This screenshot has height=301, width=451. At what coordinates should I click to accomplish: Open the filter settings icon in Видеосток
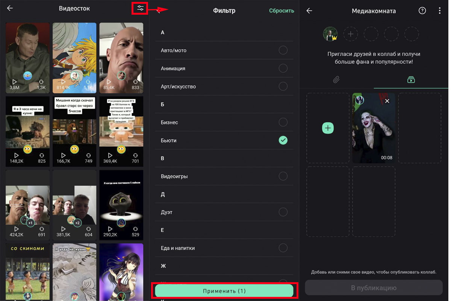click(140, 8)
